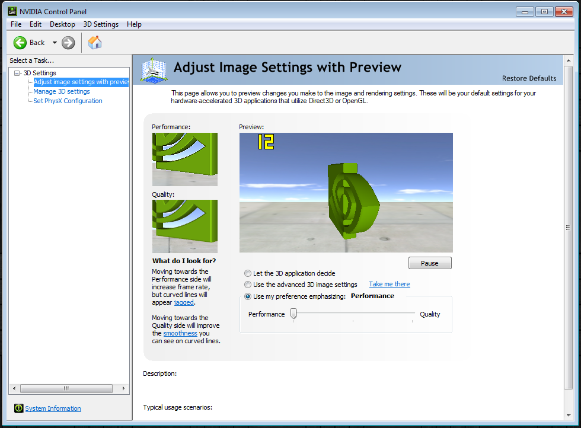Image resolution: width=581 pixels, height=428 pixels.
Task: Select Adjust image settings with preview
Action: coord(81,82)
